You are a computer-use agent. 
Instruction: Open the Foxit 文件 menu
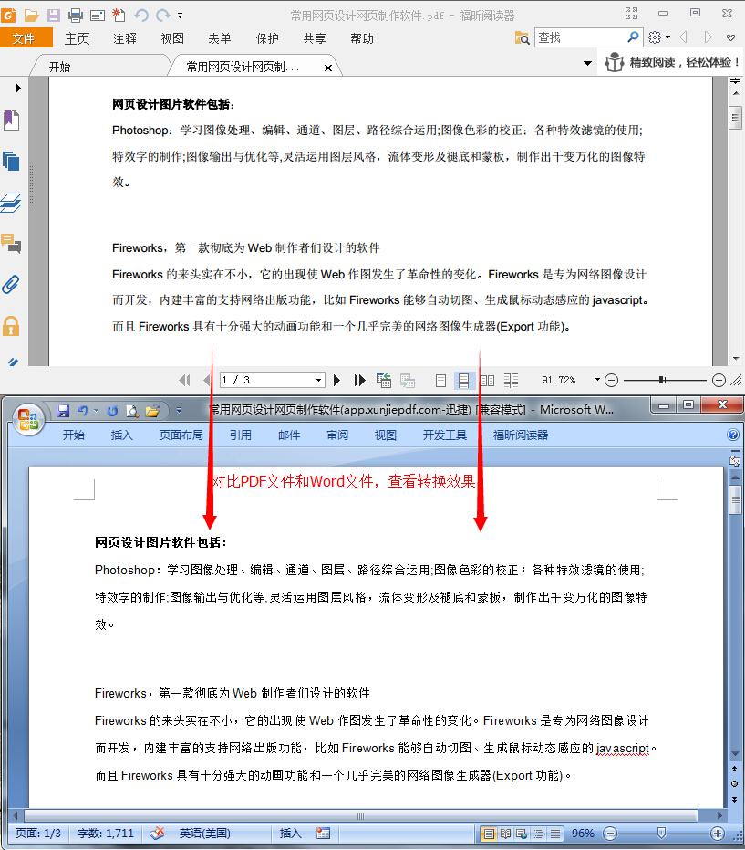point(24,38)
